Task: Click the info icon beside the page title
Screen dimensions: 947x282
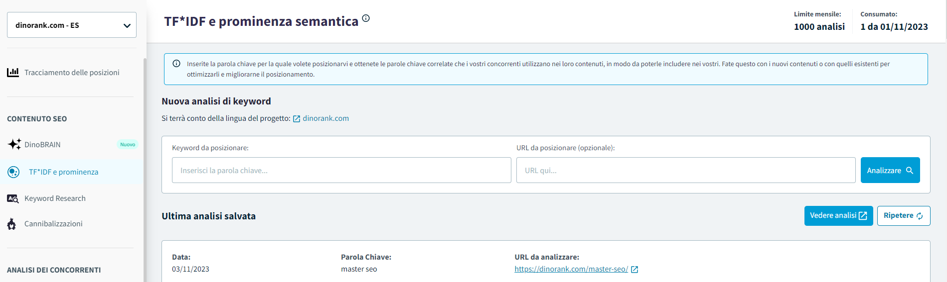Action: 366,18
